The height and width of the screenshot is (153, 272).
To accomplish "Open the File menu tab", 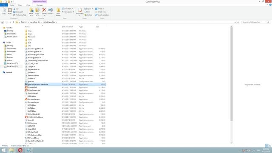I will (x=4, y=5).
